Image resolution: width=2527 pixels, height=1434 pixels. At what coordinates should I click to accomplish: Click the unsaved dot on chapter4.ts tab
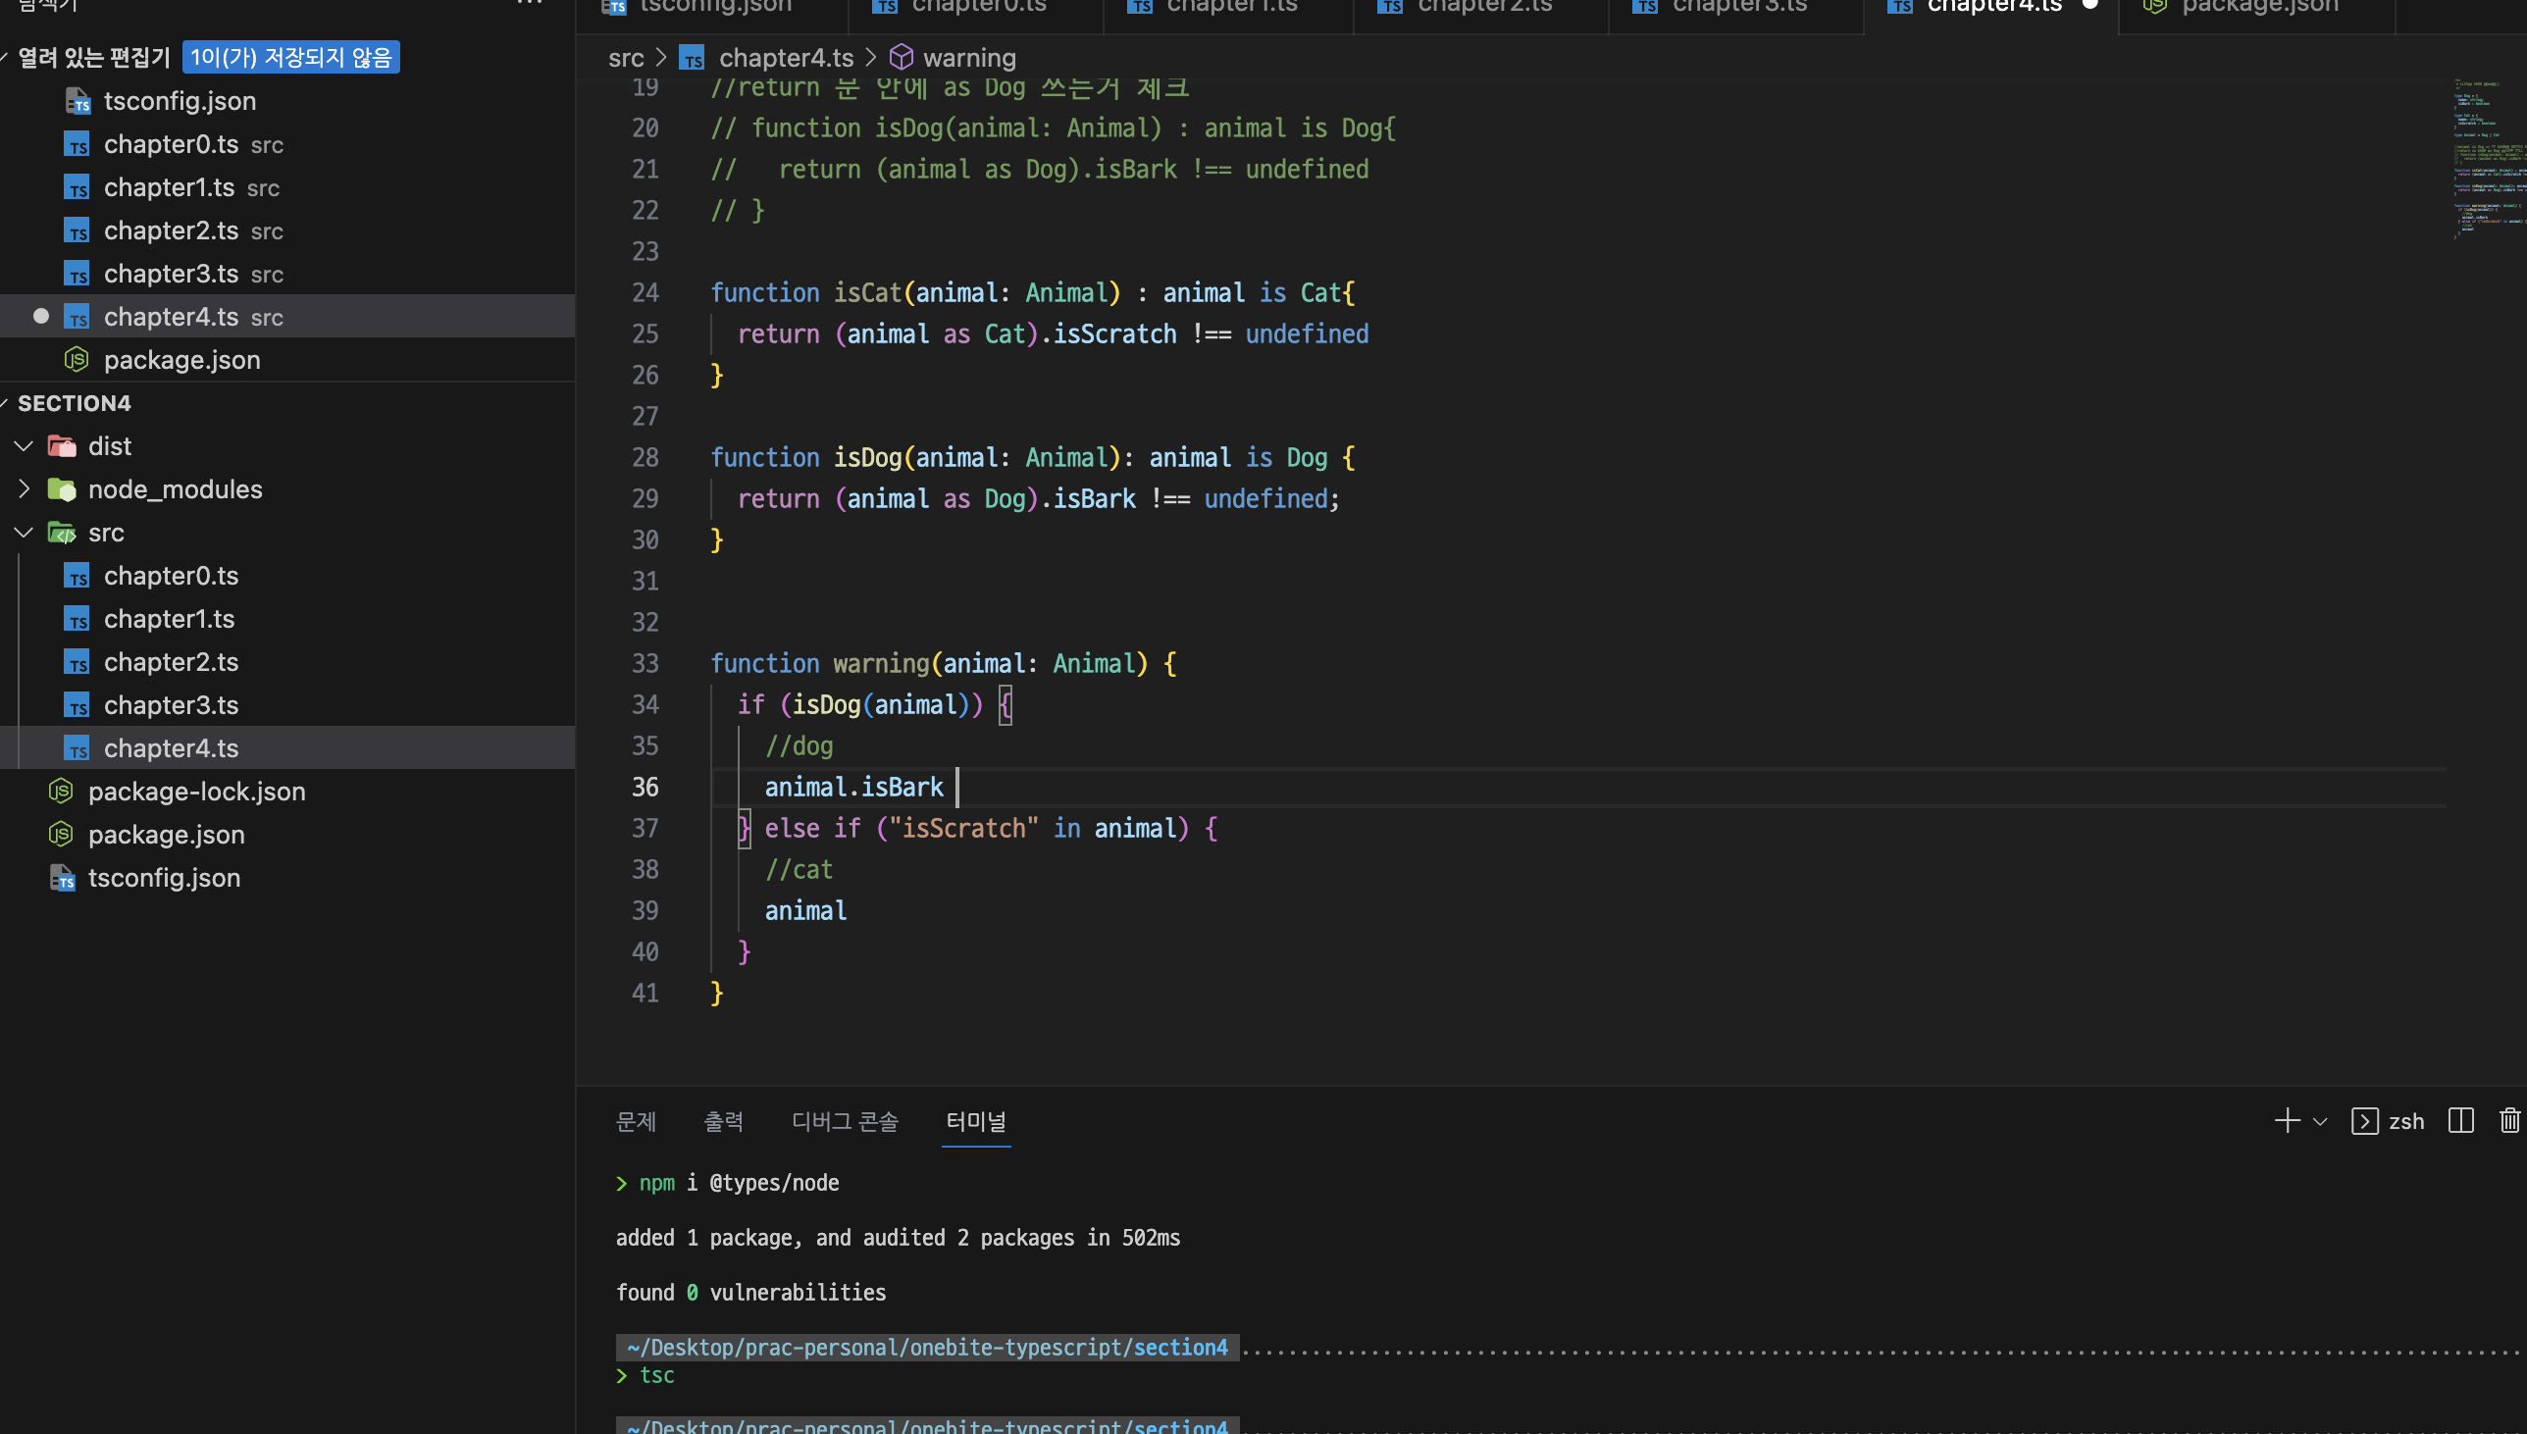tap(2089, 5)
